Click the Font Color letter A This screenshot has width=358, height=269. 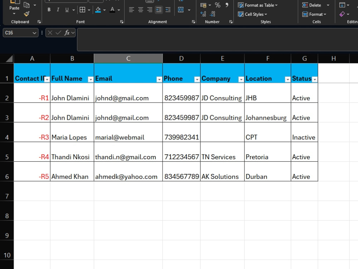point(112,10)
